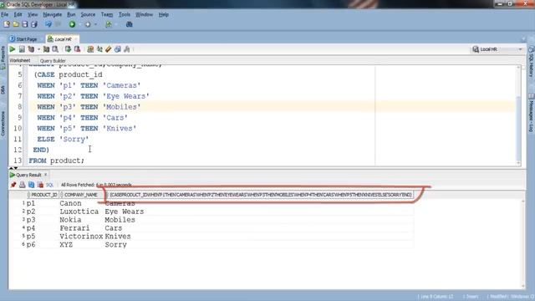This screenshot has height=301, width=535.
Task: Click the 'Mobiles' string on editor line 8
Action: [x=121, y=107]
